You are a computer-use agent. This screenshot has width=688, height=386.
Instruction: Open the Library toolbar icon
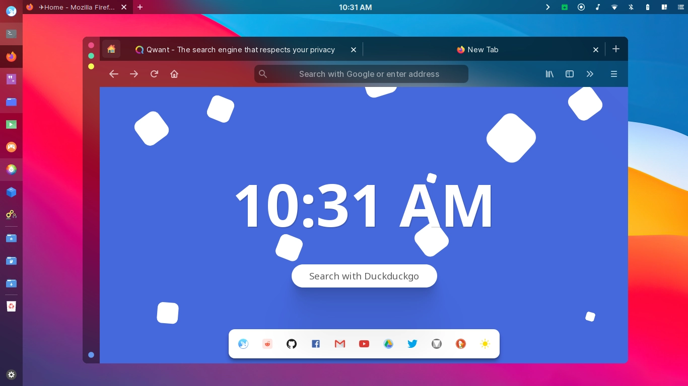549,74
